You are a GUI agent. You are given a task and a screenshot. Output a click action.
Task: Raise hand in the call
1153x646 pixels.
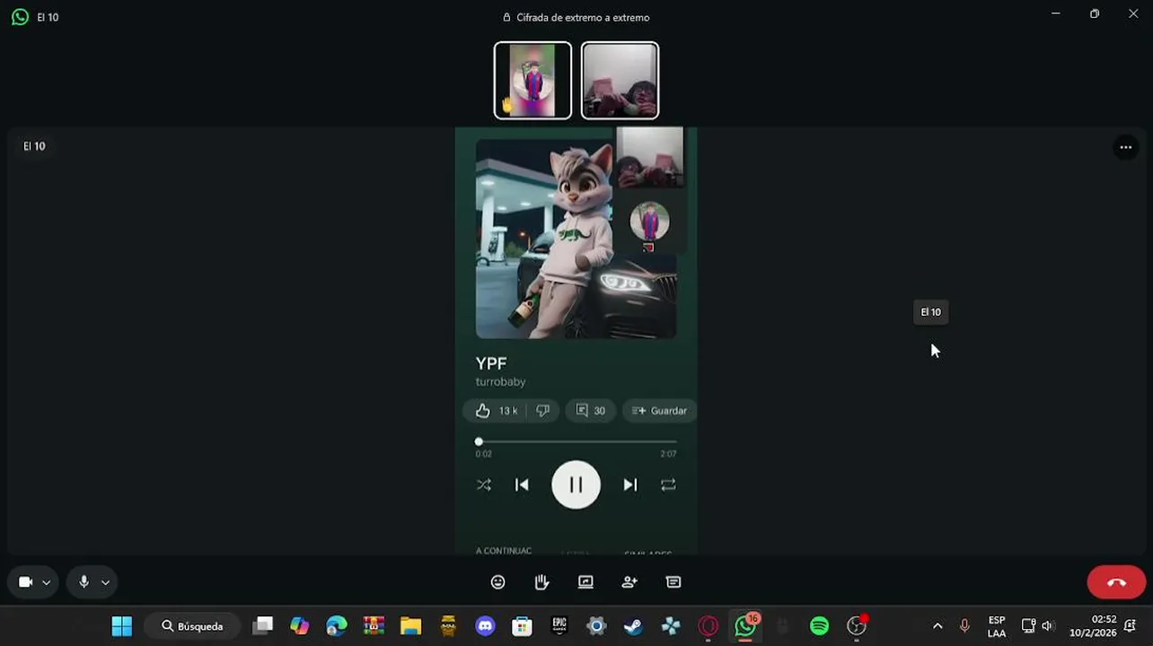click(541, 582)
